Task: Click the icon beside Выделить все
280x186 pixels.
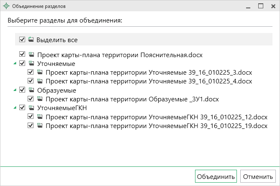Action: click(x=31, y=40)
